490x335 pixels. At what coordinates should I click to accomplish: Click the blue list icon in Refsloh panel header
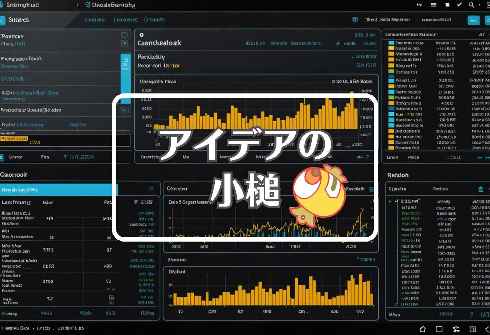click(x=480, y=189)
